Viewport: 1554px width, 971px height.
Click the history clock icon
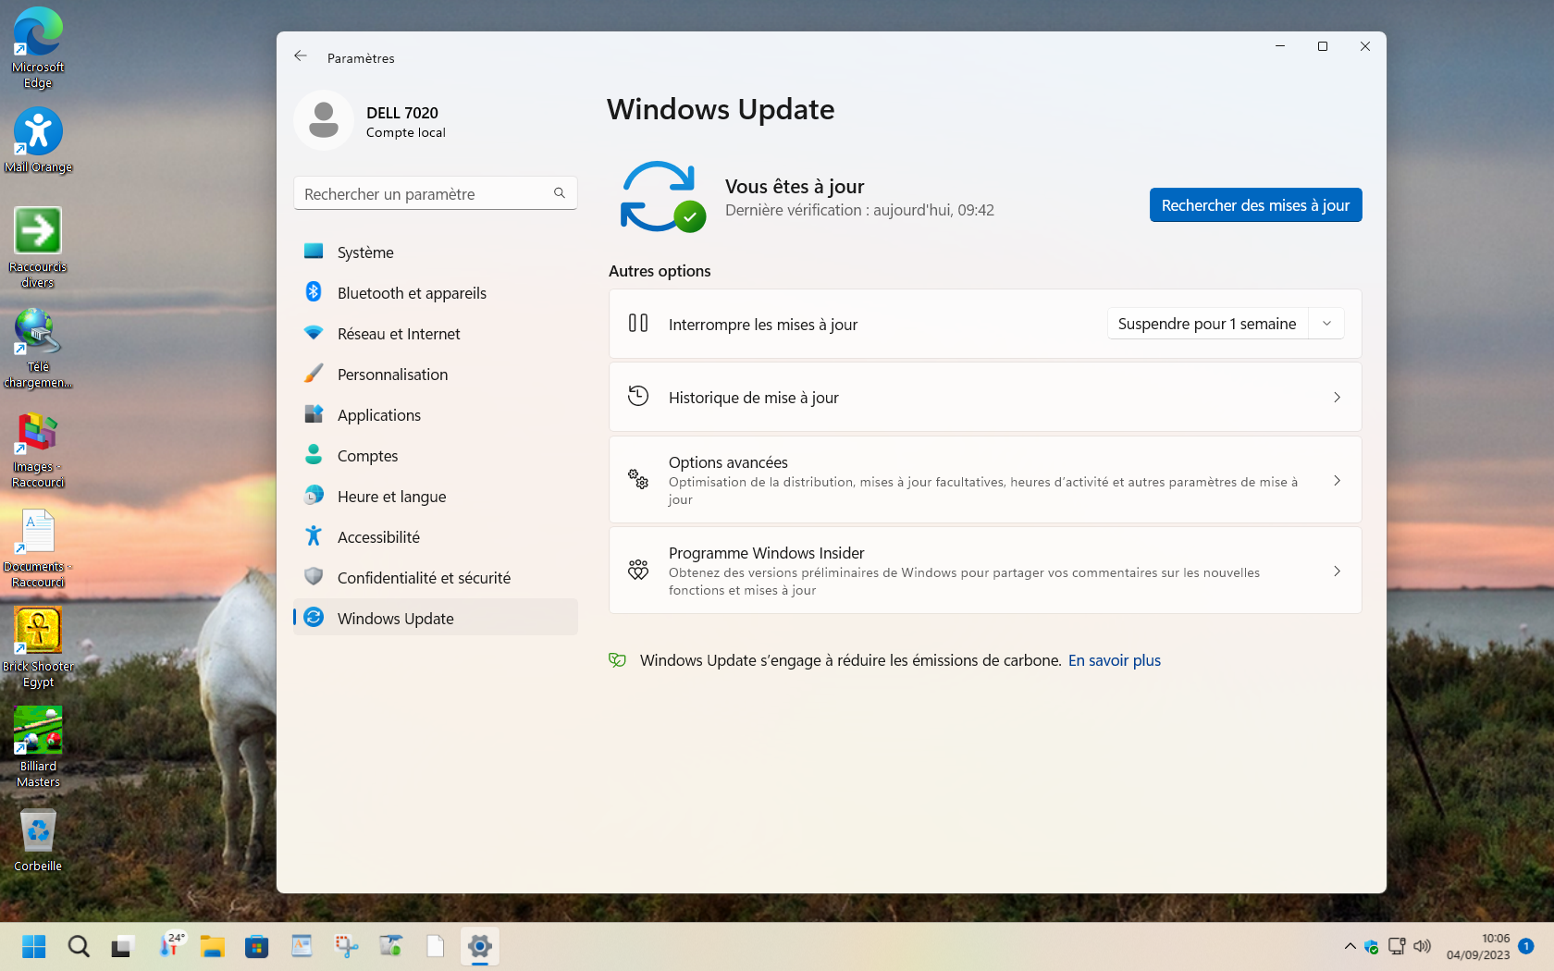tap(638, 396)
